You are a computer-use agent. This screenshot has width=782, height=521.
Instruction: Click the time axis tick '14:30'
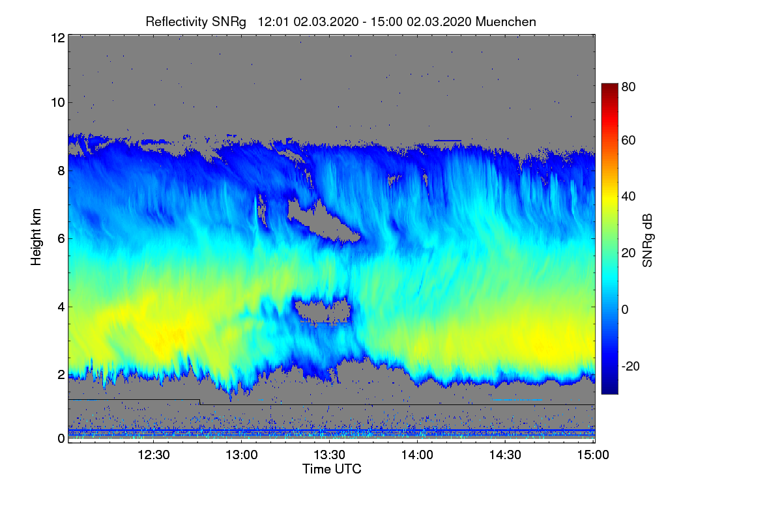point(505,455)
